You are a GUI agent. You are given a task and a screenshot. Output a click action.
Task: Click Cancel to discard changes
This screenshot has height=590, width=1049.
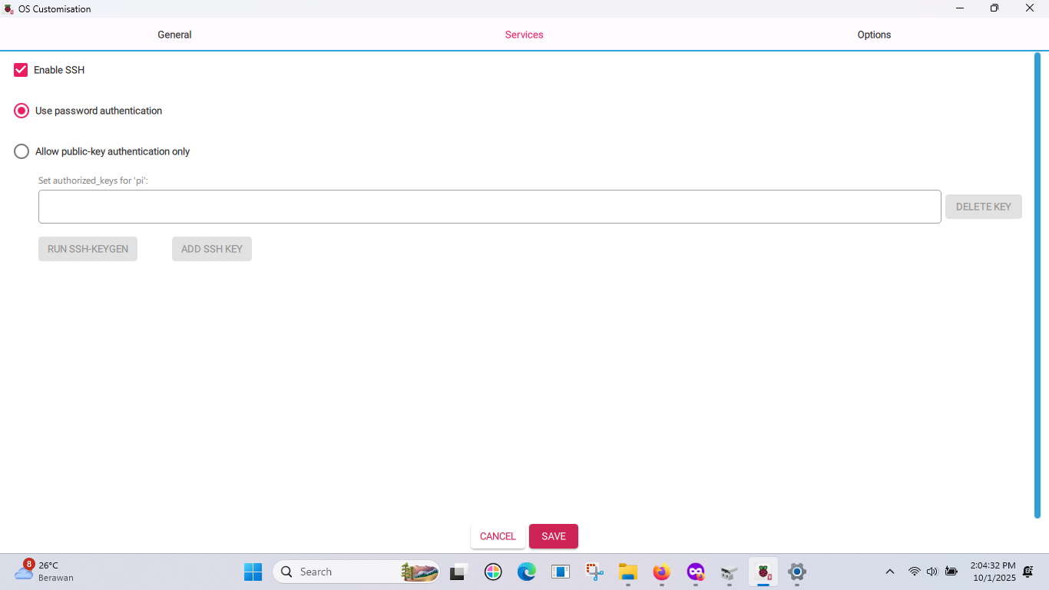[498, 536]
